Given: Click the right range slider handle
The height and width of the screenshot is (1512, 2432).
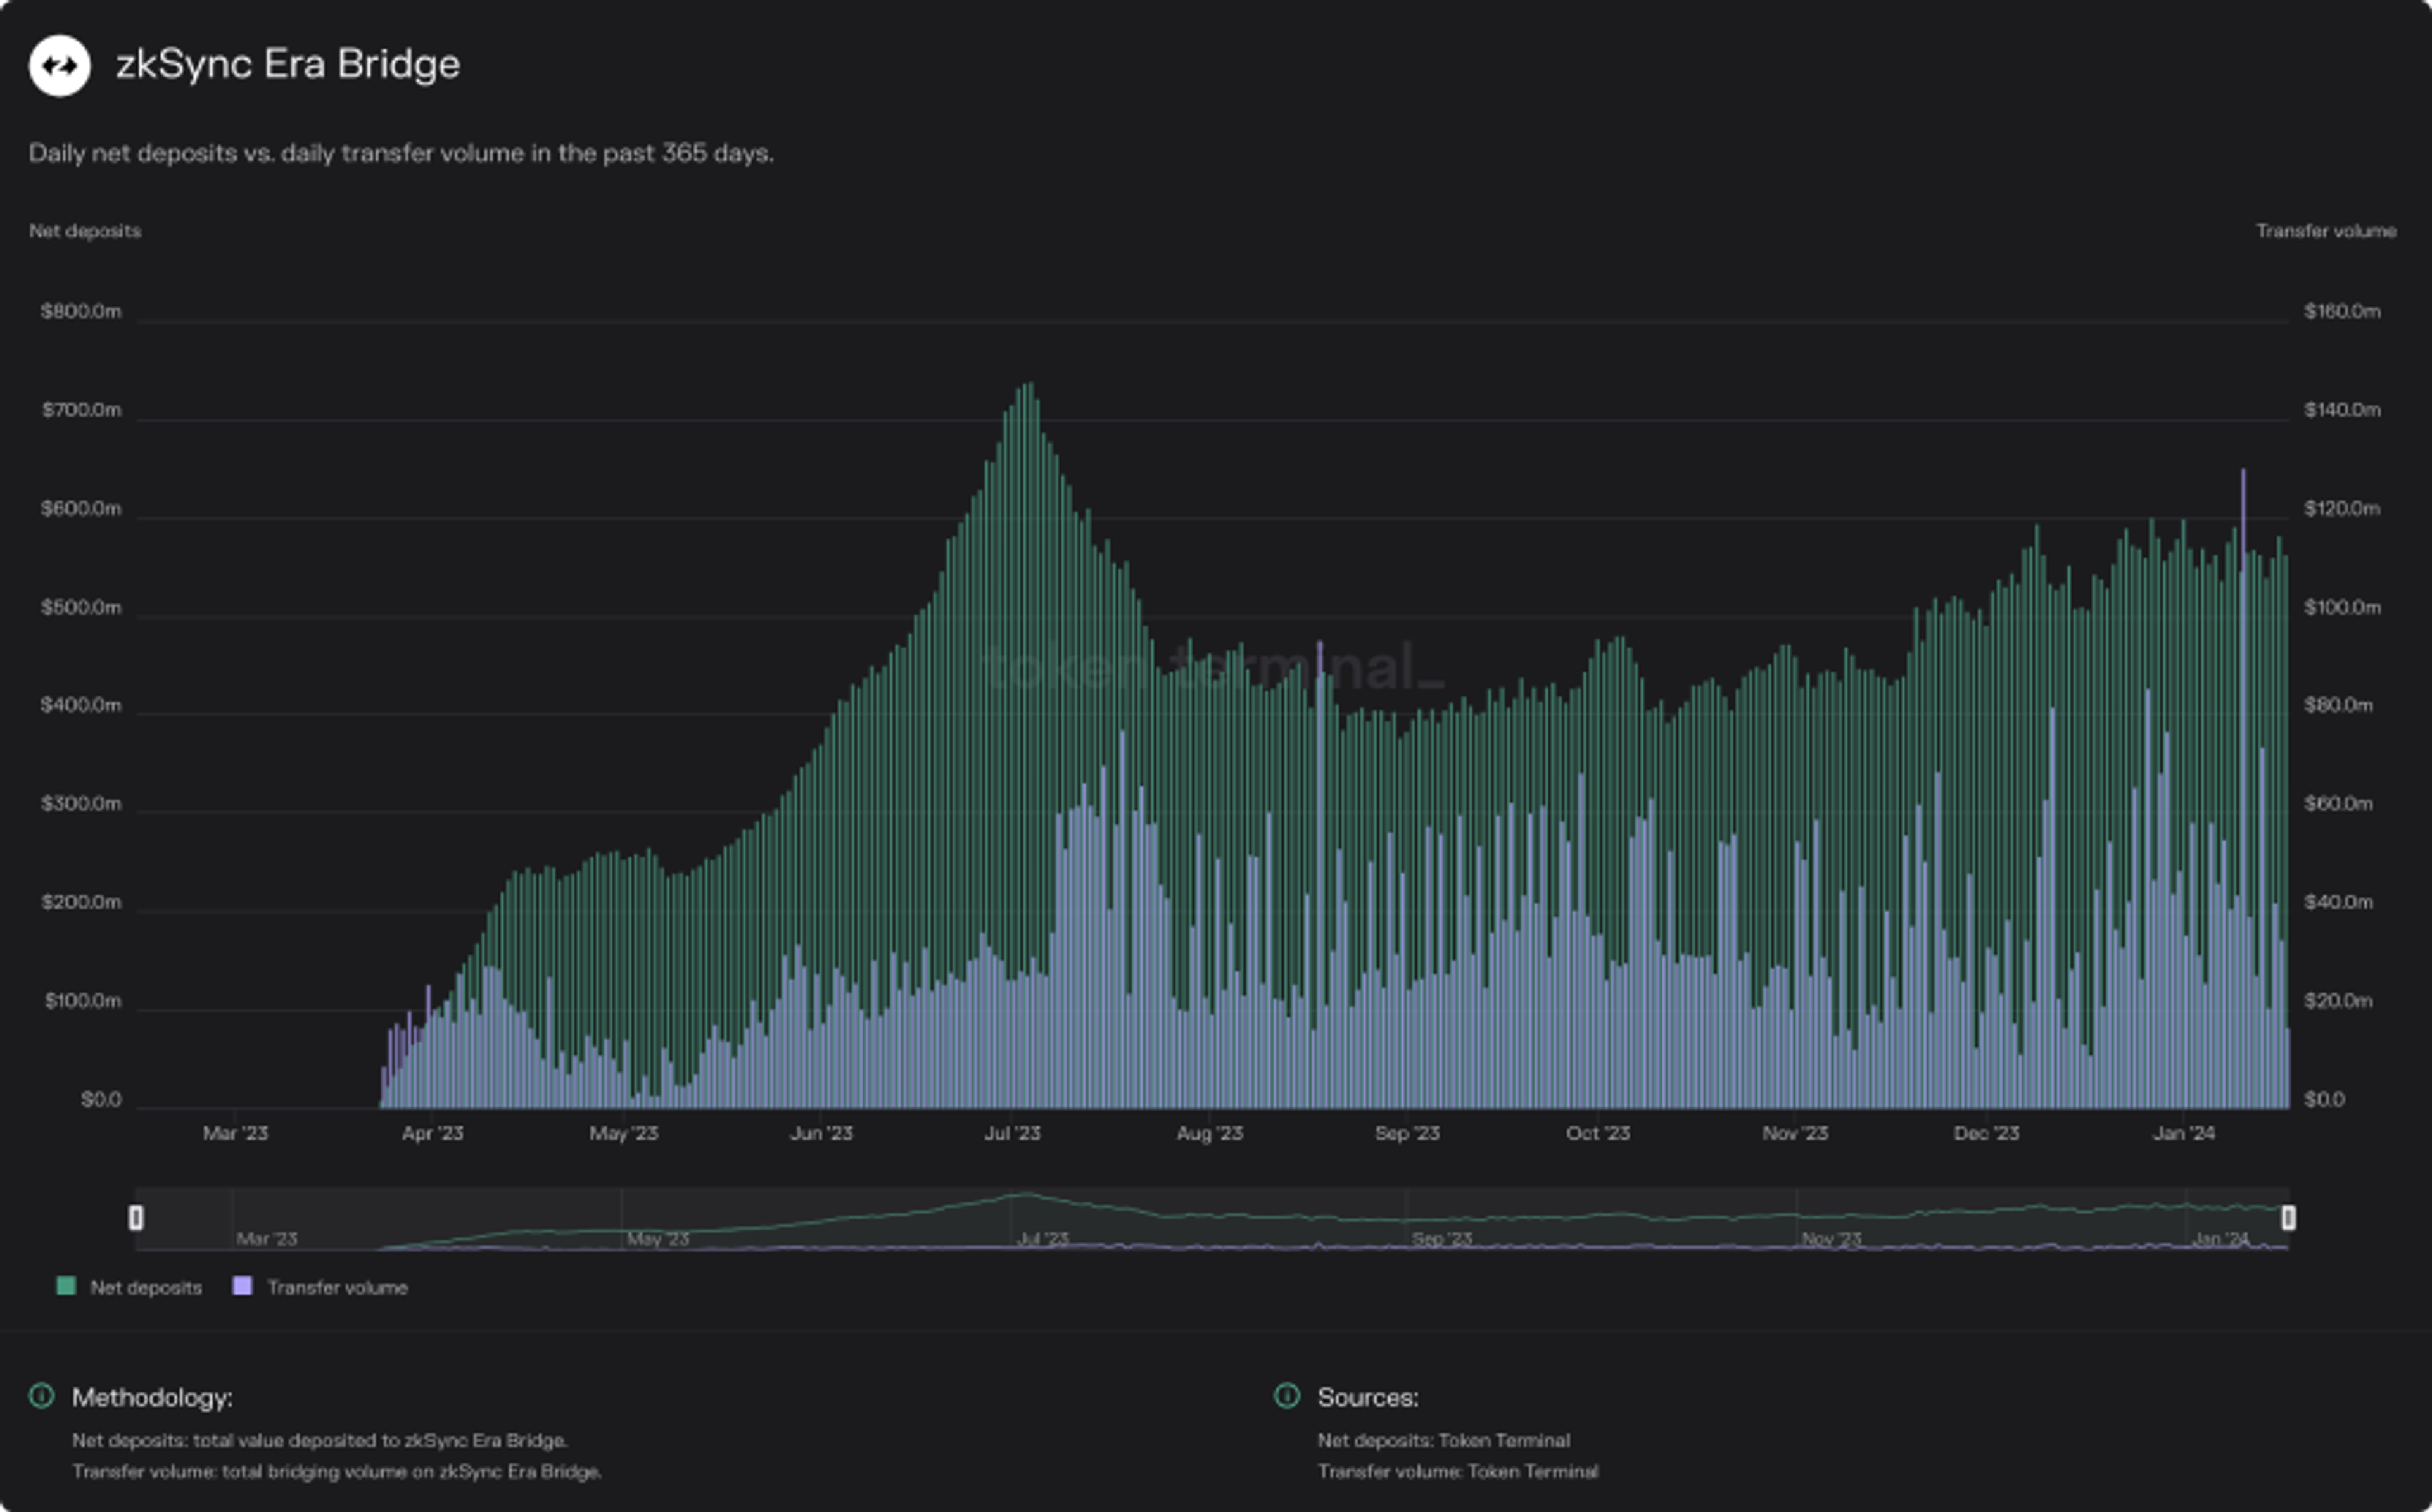Looking at the screenshot, I should (2288, 1217).
